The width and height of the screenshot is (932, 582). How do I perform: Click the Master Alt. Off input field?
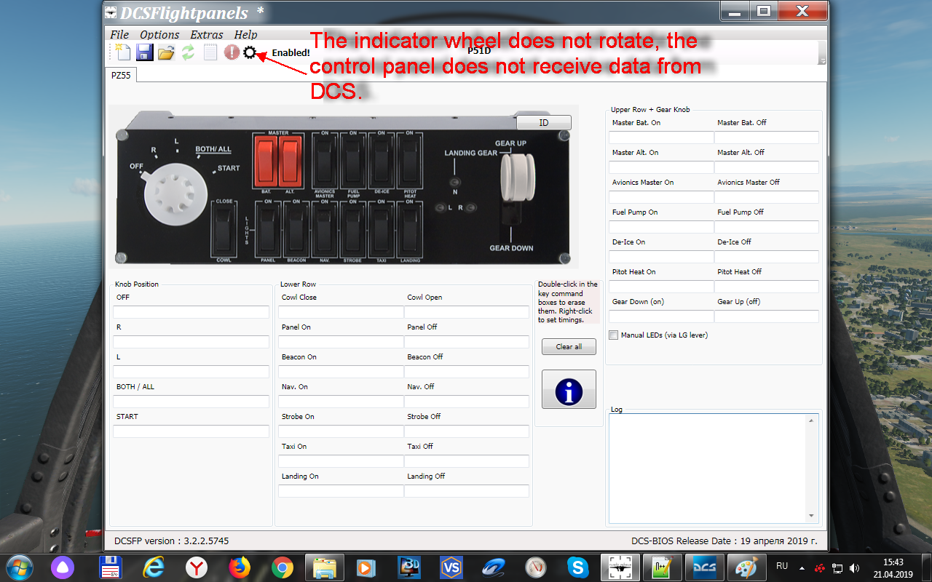[767, 167]
